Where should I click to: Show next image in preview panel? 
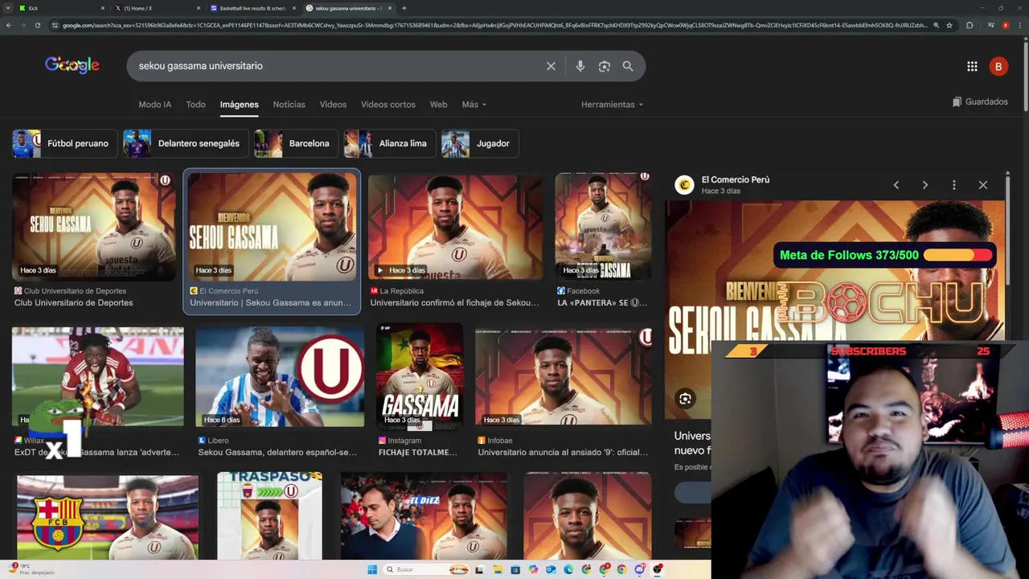[925, 185]
